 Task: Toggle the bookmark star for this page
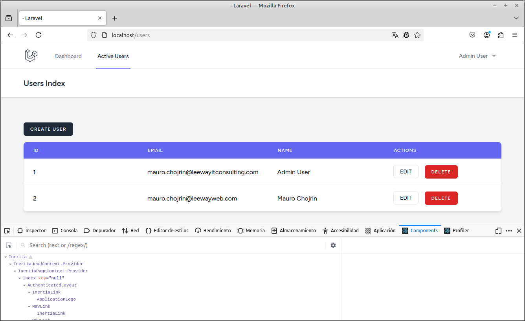pyautogui.click(x=417, y=35)
